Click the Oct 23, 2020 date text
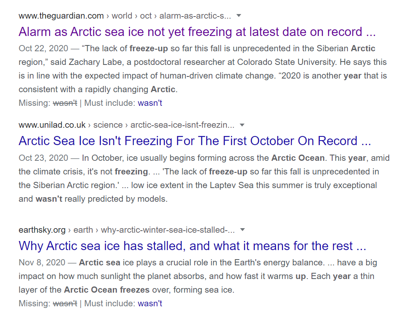The image size is (409, 322). point(43,158)
